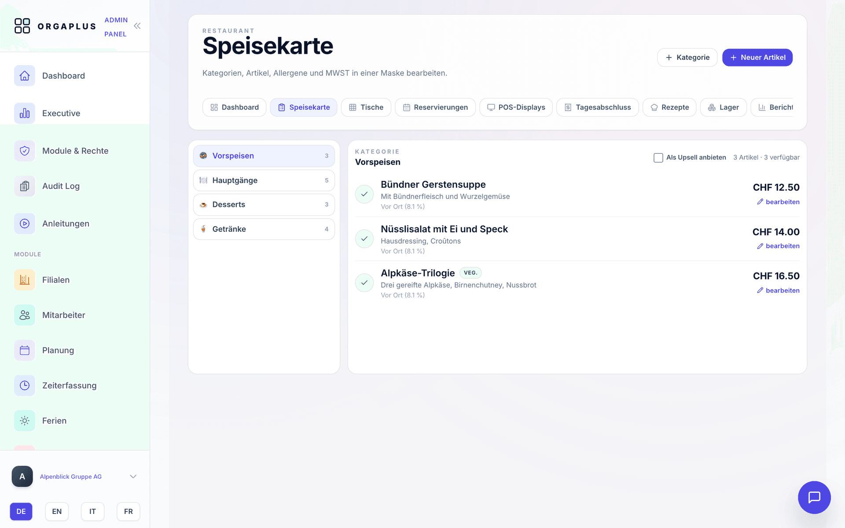This screenshot has width=845, height=528.
Task: Click the CHF 16.50 price
Action: point(776,276)
